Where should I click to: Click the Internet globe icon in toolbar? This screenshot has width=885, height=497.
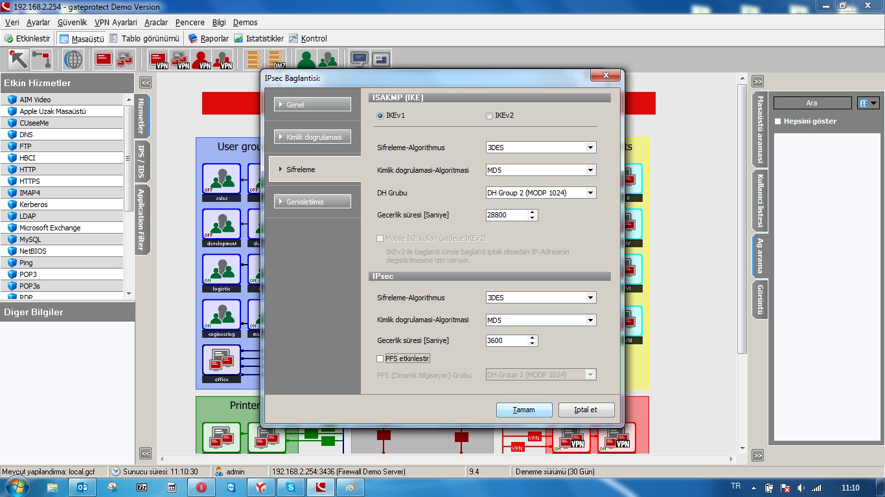point(73,60)
